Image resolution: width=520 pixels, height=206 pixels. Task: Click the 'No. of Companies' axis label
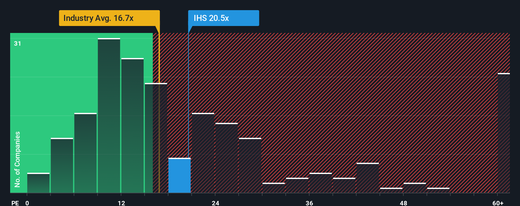coord(17,159)
